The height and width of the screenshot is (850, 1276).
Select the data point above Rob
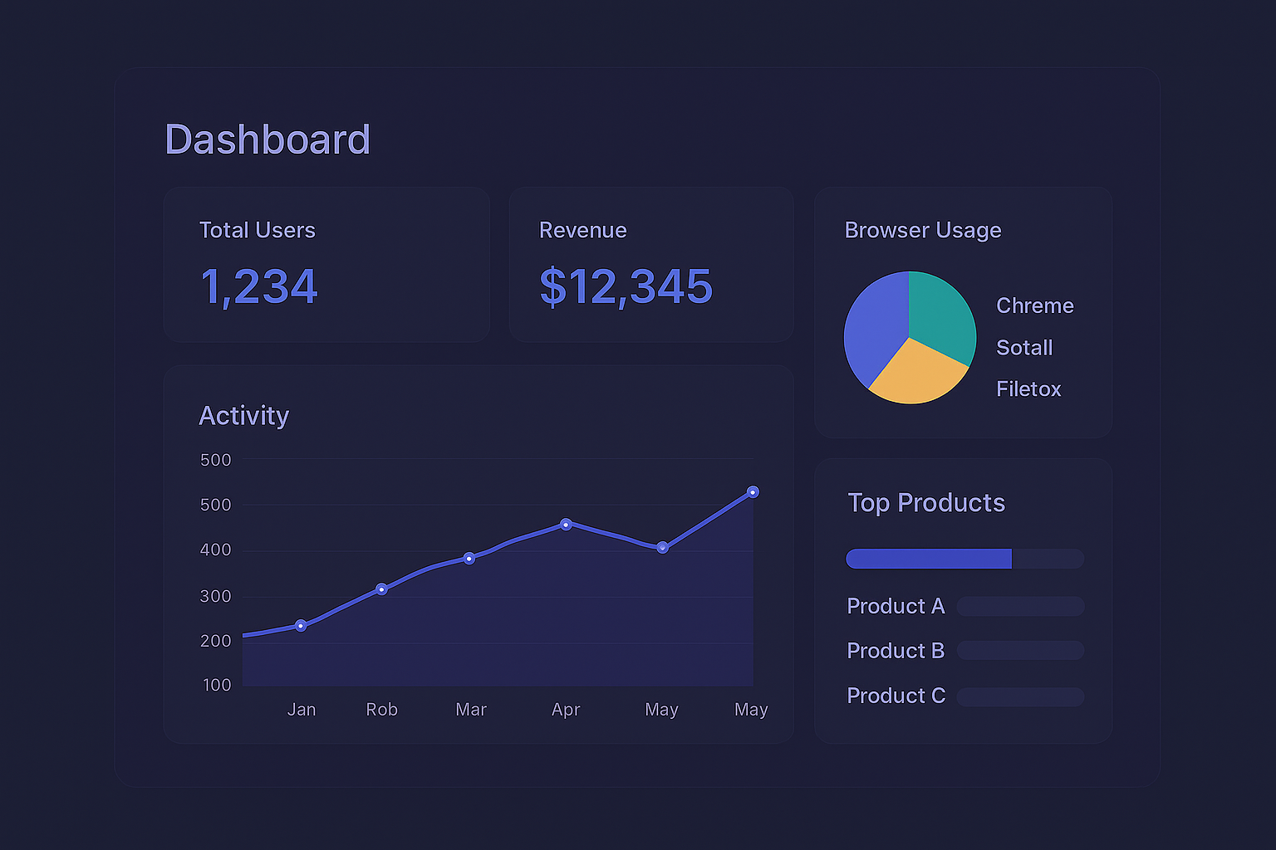coord(381,589)
